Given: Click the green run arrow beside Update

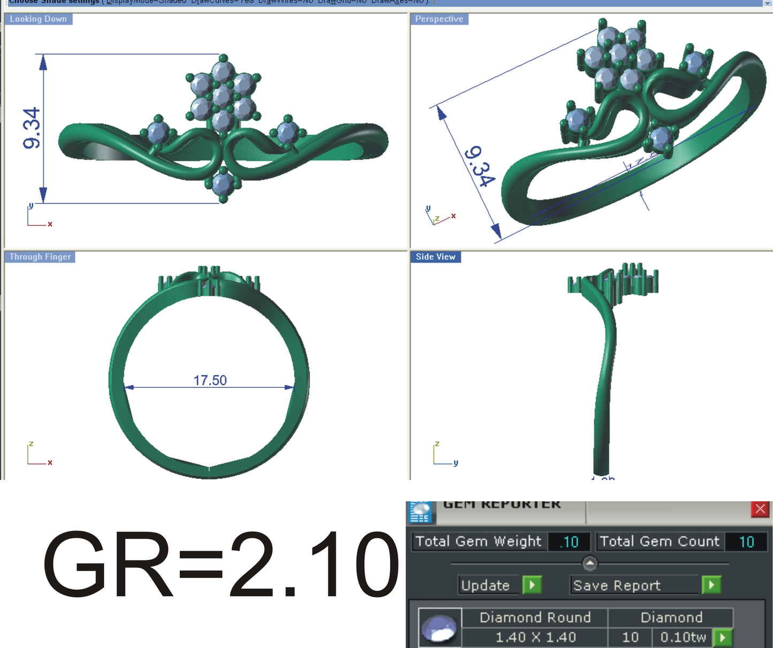Looking at the screenshot, I should click(531, 585).
